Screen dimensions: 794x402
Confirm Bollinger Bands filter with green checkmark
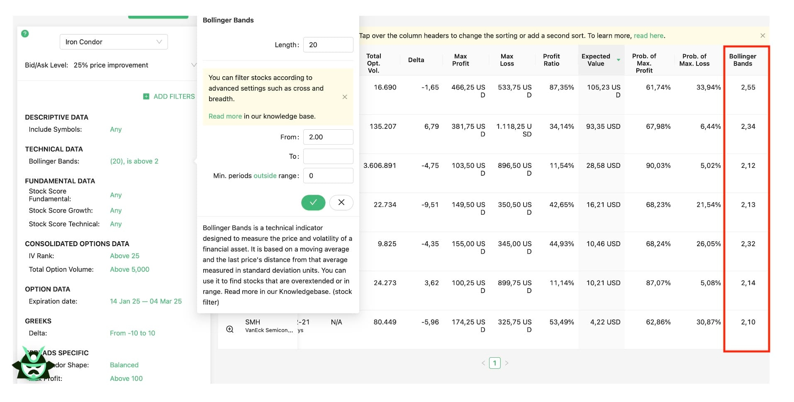[x=313, y=202]
